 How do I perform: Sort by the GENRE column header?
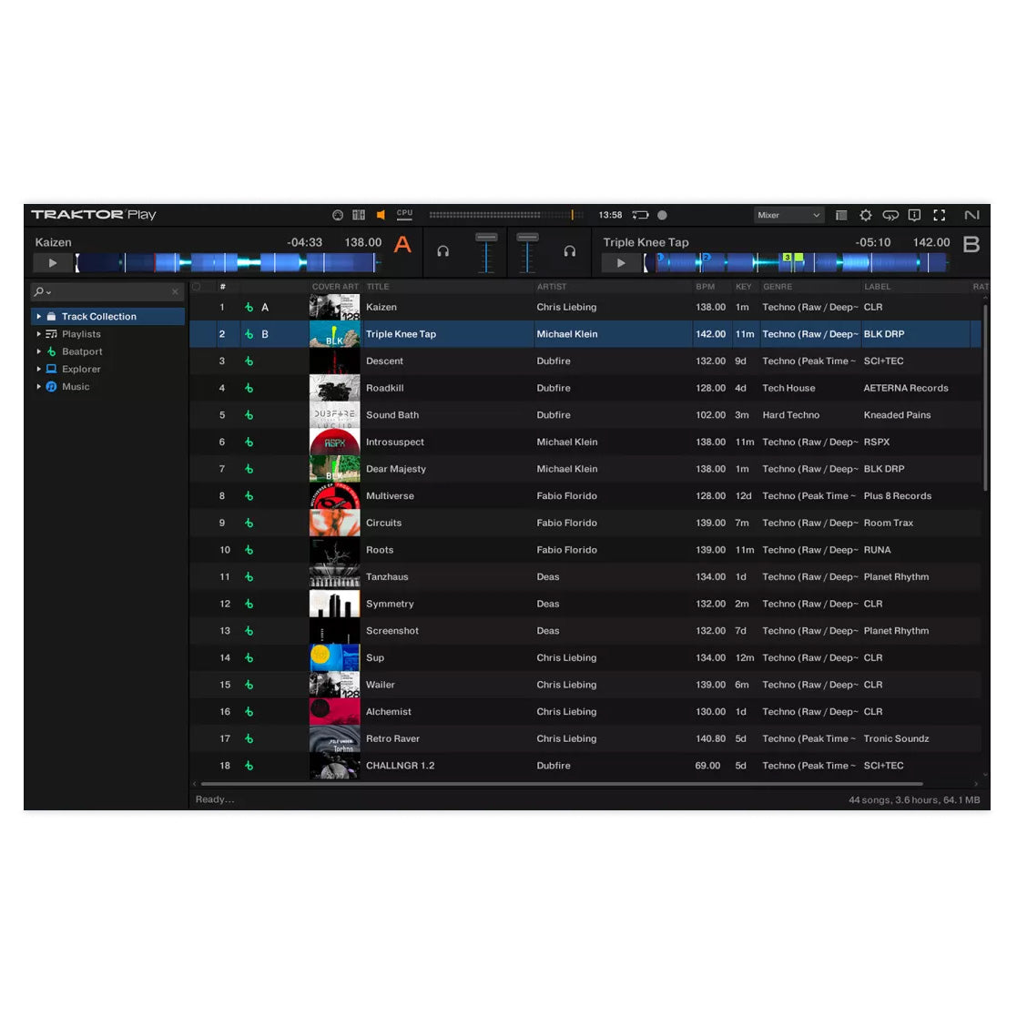click(x=777, y=287)
